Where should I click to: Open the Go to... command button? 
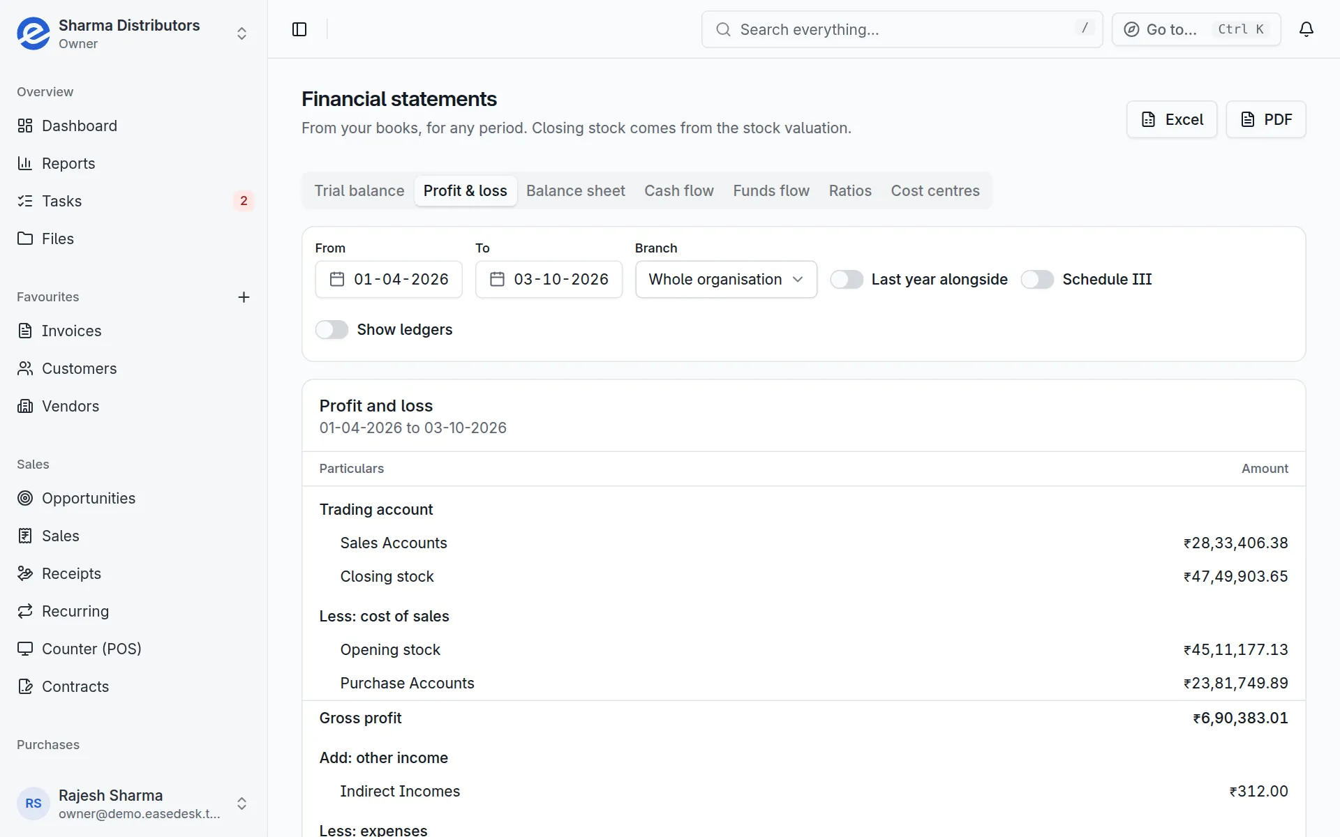point(1196,29)
